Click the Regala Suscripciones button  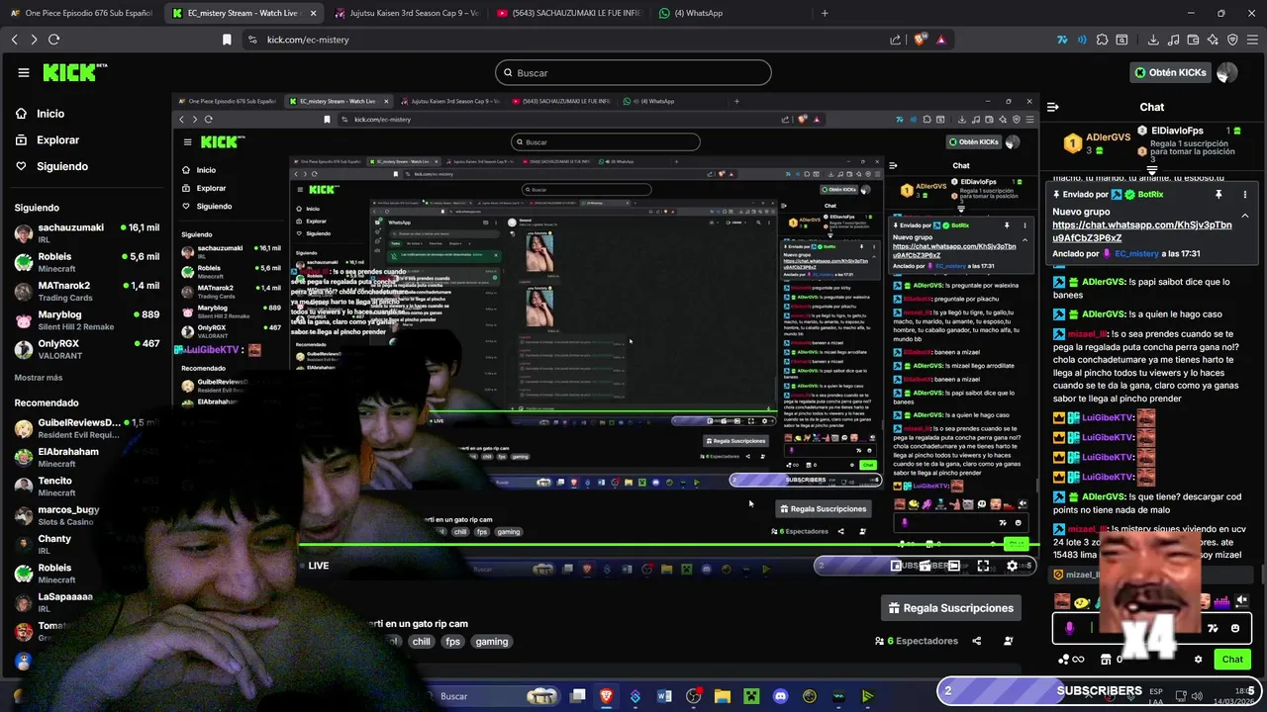[x=950, y=608]
